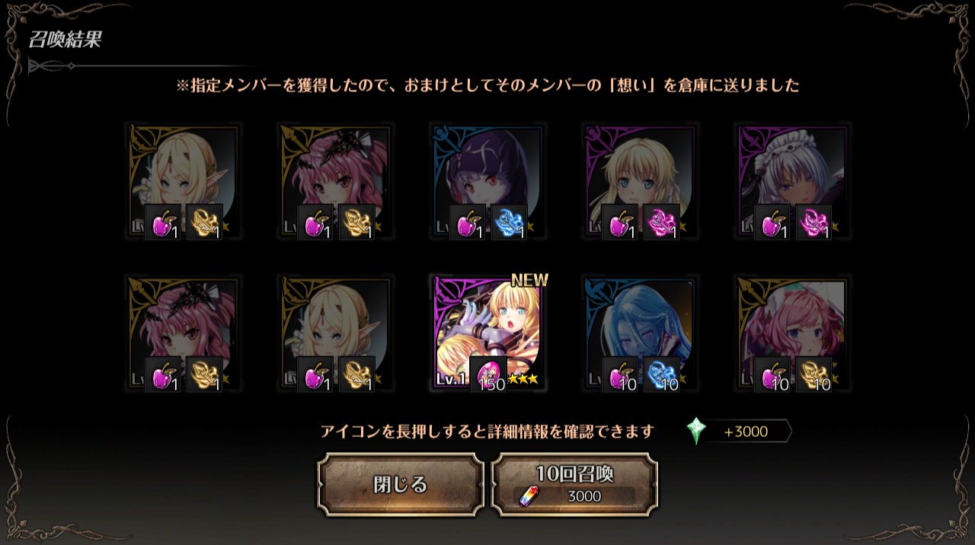Open bottom-row blonde elf card
This screenshot has width=975, height=545.
click(x=336, y=333)
